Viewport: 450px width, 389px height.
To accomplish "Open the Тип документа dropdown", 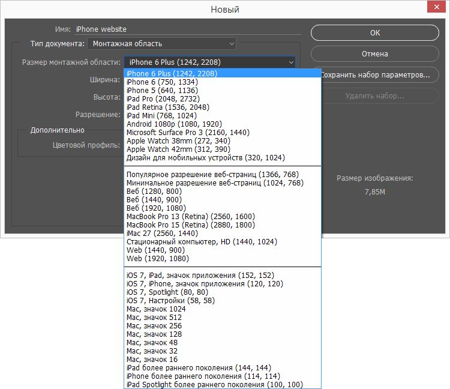I will click(x=161, y=44).
